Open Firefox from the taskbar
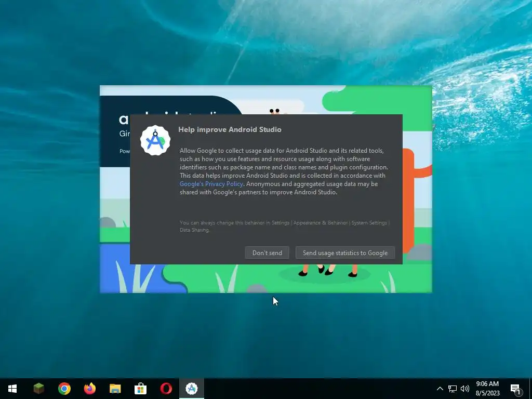532x399 pixels. [89, 389]
